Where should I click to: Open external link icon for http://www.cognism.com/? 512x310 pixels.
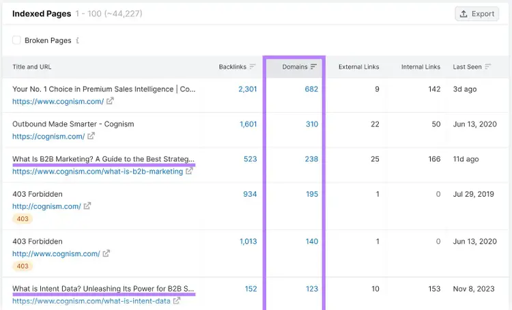tap(106, 253)
